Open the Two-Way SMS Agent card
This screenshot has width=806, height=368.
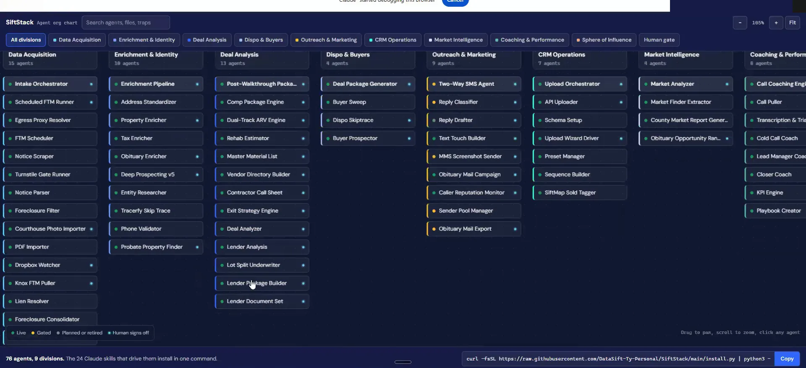[474, 84]
